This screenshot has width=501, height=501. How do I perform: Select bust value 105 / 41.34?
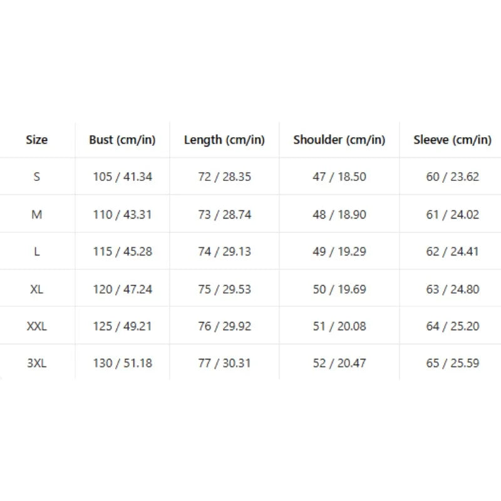122,177
